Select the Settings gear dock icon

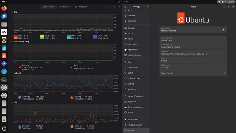[4, 87]
